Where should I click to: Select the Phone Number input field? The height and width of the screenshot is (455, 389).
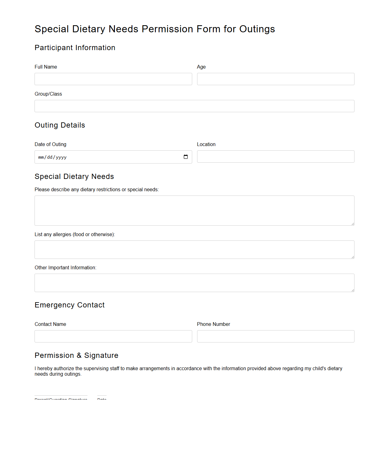(x=276, y=336)
